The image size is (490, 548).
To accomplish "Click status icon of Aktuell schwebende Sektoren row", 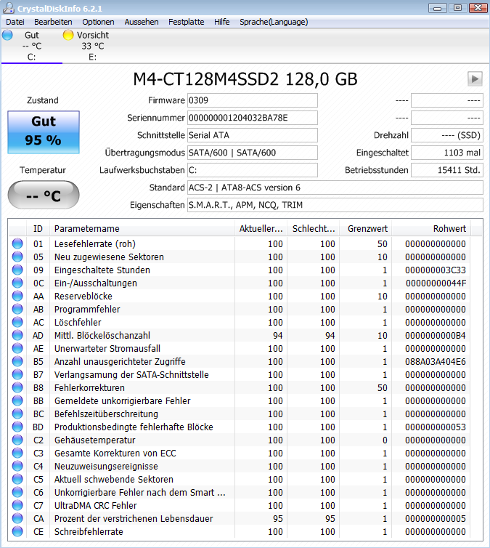I will [x=17, y=479].
